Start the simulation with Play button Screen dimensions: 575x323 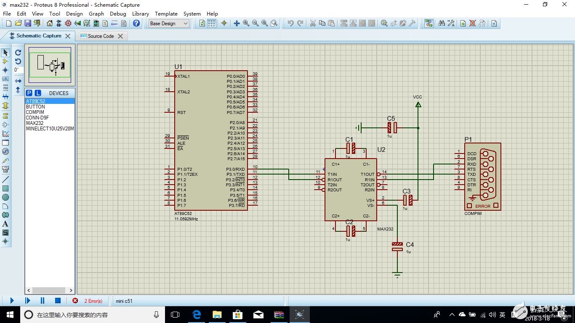tap(12, 301)
